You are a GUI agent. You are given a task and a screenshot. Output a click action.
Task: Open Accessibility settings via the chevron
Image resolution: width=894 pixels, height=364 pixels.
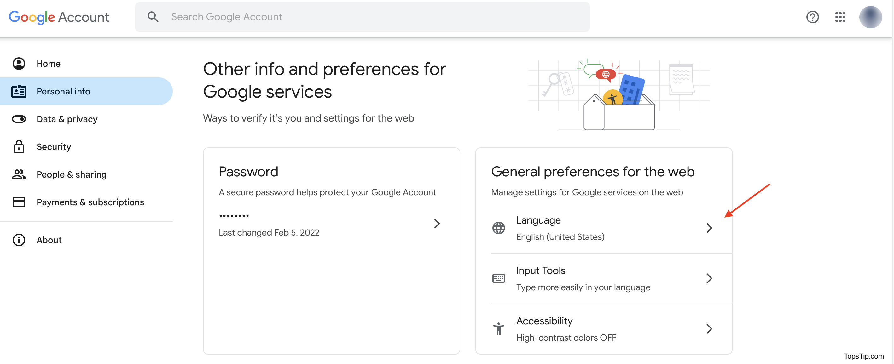tap(709, 328)
